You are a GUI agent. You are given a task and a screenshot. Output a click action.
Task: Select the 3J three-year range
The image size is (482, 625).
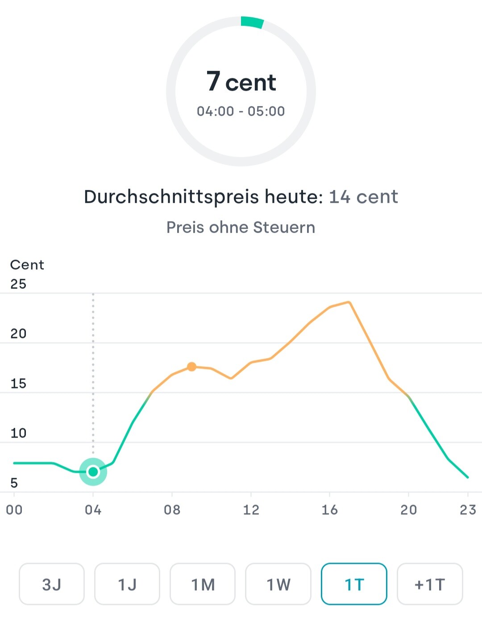tap(51, 584)
